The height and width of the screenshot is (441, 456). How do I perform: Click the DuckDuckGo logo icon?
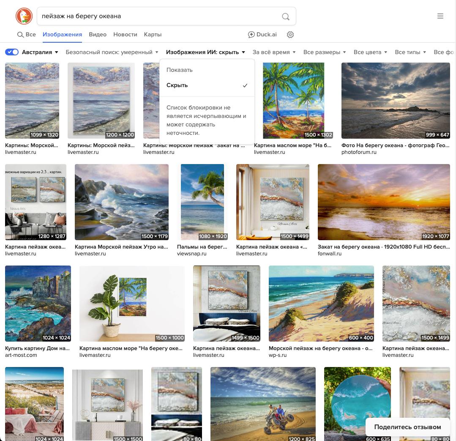tap(24, 16)
